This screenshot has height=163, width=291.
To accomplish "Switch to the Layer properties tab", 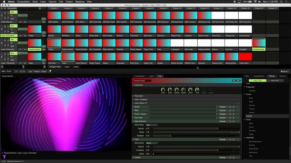I will point(151,76).
